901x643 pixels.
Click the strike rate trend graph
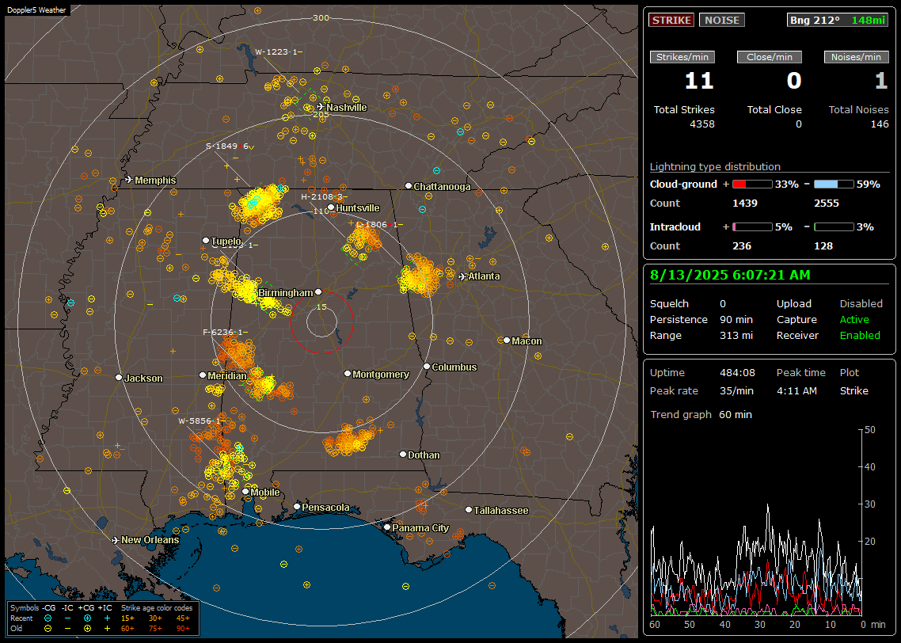coord(756,522)
